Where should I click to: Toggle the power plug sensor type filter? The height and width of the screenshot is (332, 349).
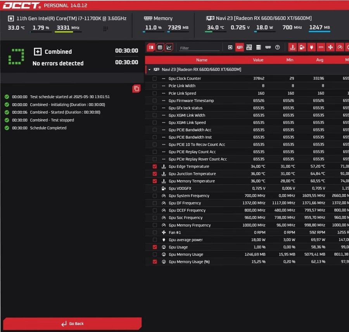(311, 47)
